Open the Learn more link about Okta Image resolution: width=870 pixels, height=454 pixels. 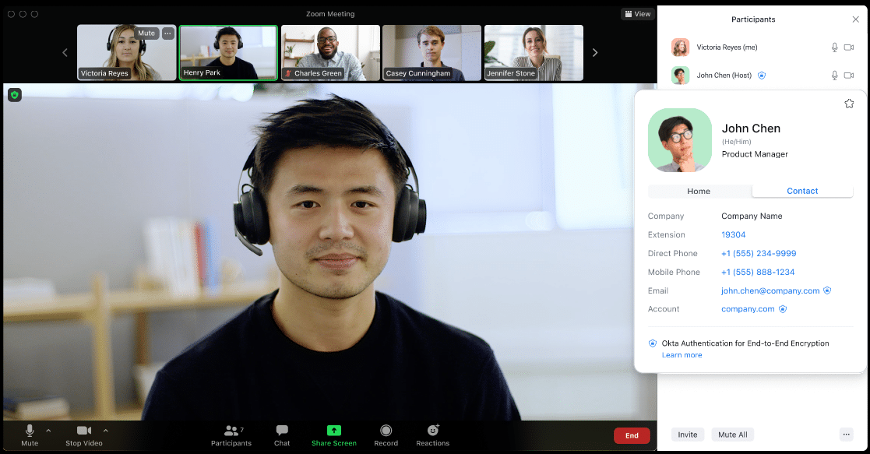(682, 354)
